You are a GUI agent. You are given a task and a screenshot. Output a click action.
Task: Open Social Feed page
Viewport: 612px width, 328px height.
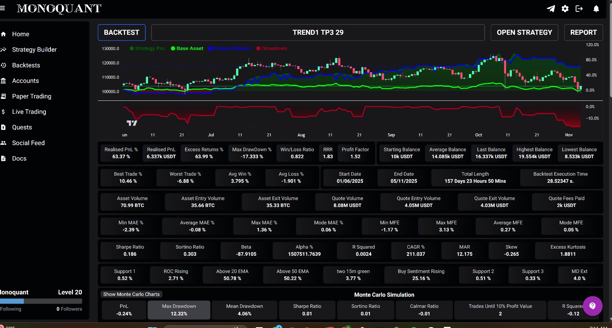click(28, 143)
